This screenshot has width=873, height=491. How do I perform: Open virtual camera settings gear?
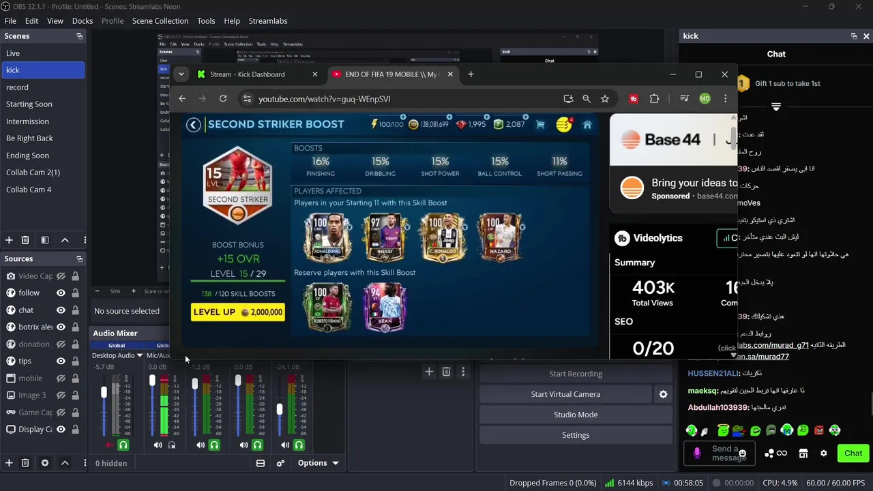coord(663,394)
